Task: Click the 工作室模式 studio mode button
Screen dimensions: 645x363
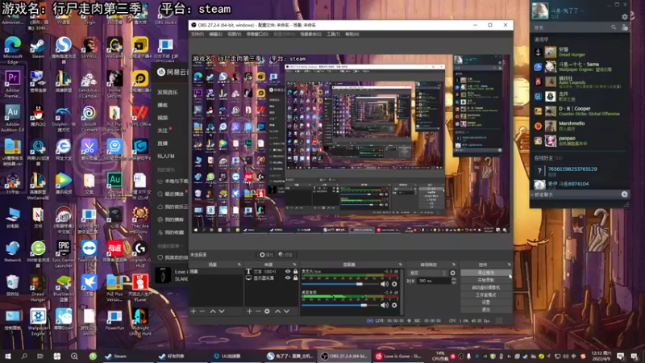Action: point(486,295)
